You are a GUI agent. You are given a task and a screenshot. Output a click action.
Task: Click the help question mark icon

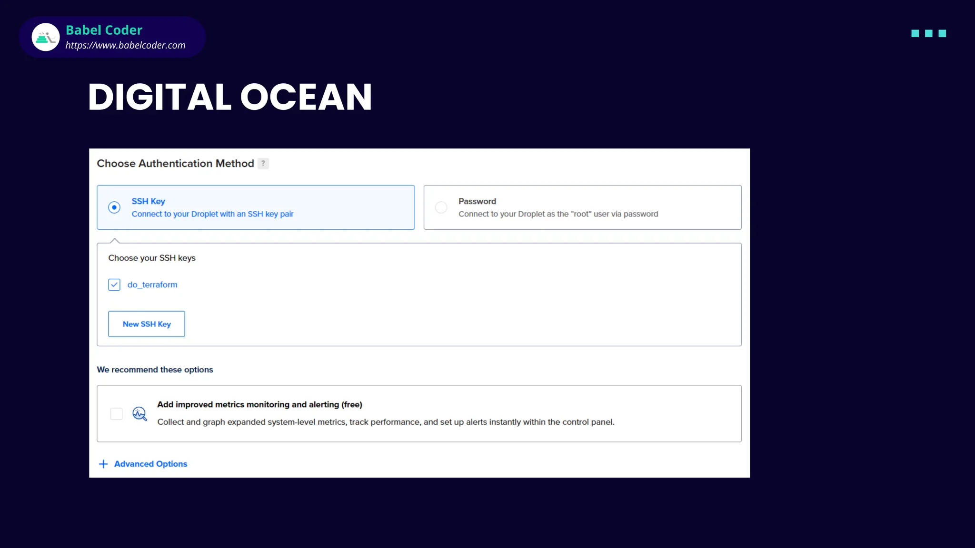click(263, 163)
